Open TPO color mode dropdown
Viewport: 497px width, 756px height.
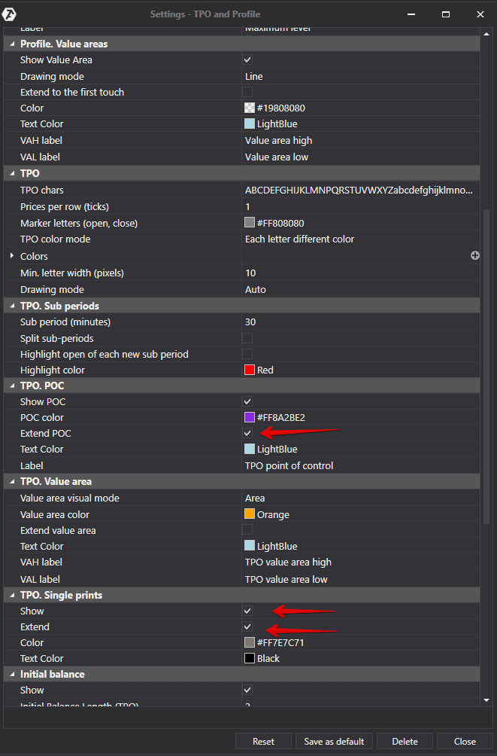(359, 239)
